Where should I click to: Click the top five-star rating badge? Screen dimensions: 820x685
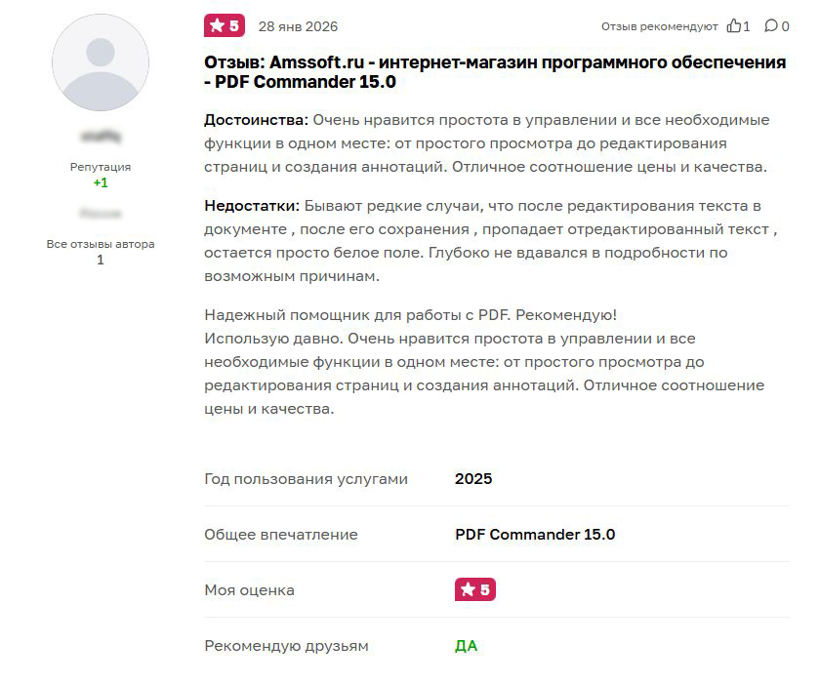[x=225, y=26]
